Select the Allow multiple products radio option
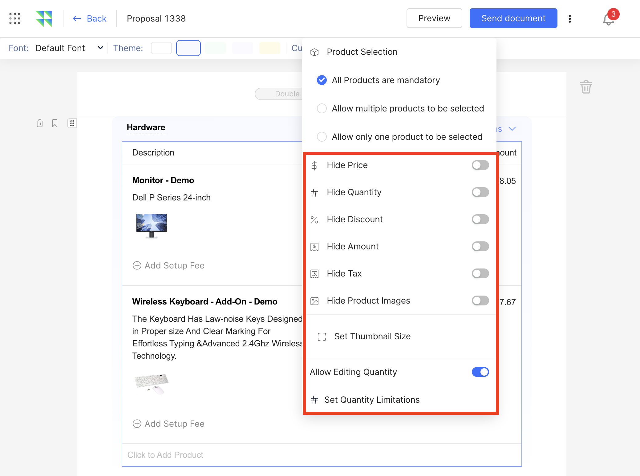 coord(322,108)
